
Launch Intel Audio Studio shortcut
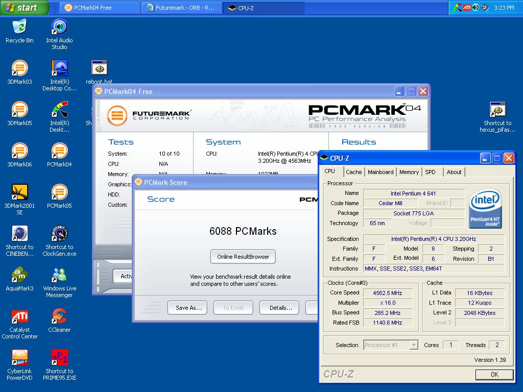click(x=59, y=34)
